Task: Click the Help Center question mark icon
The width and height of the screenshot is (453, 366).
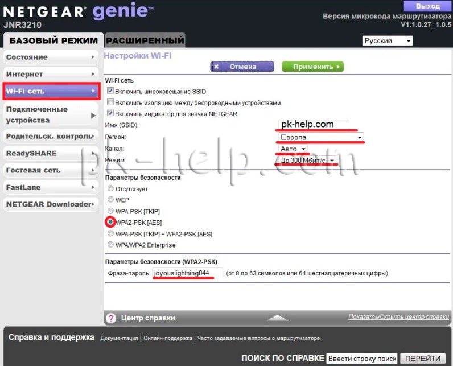Action: pos(111,318)
